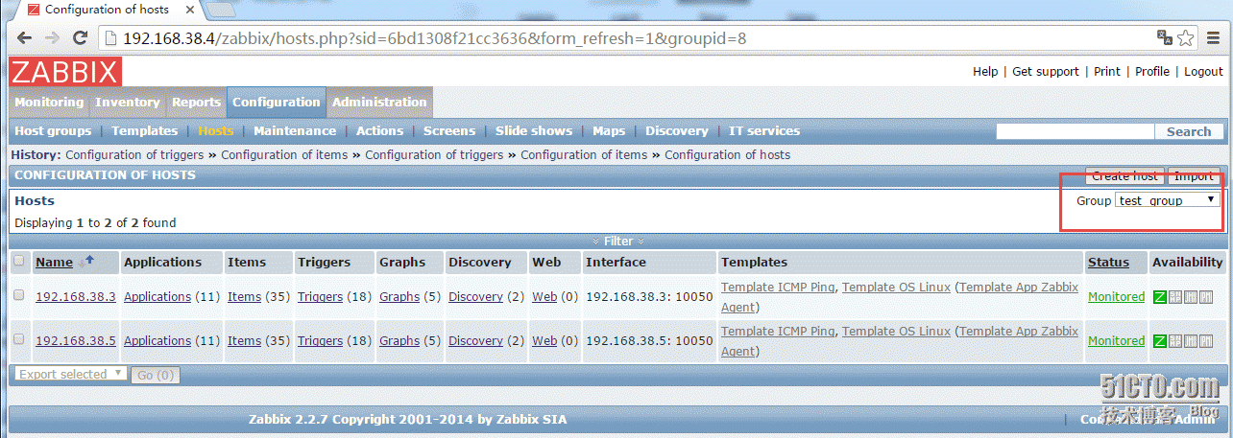Open the Chrome menu icon
This screenshot has height=438, width=1233.
coord(1215,38)
